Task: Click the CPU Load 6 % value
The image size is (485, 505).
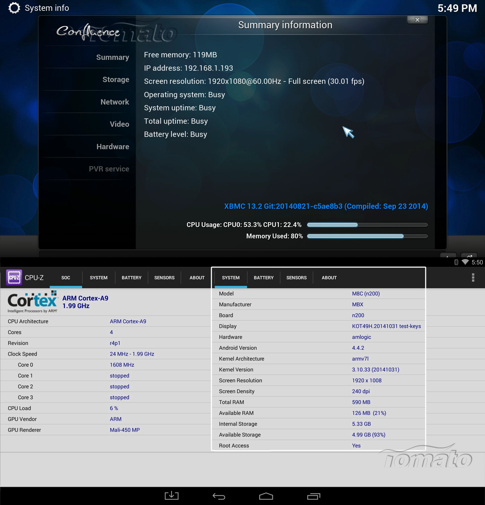Action: 114,408
